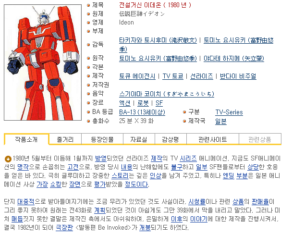Click music composer 스기야마 코이치 link
The image size is (292, 247).
(167, 94)
